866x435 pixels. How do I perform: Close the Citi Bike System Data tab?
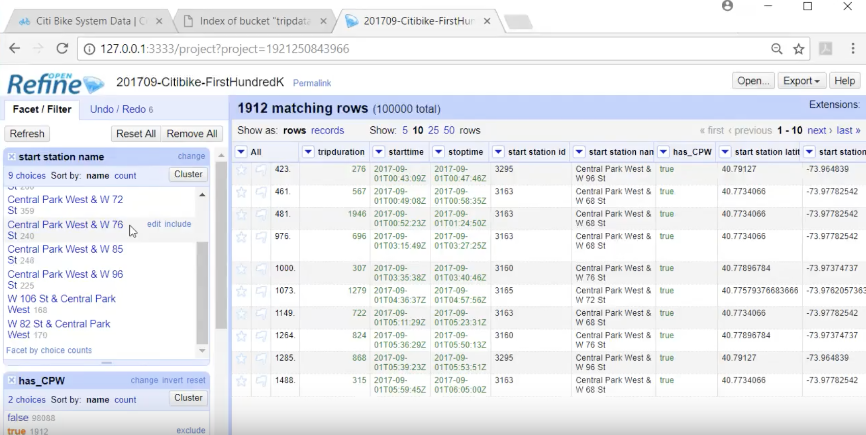(159, 21)
